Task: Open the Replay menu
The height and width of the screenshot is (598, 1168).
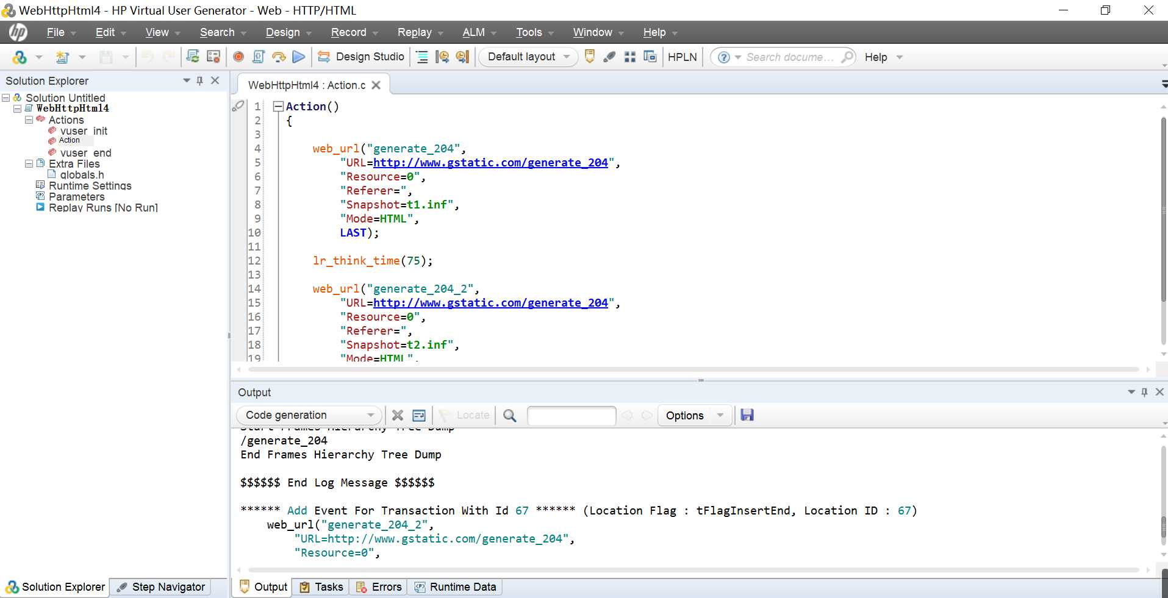Action: point(420,32)
